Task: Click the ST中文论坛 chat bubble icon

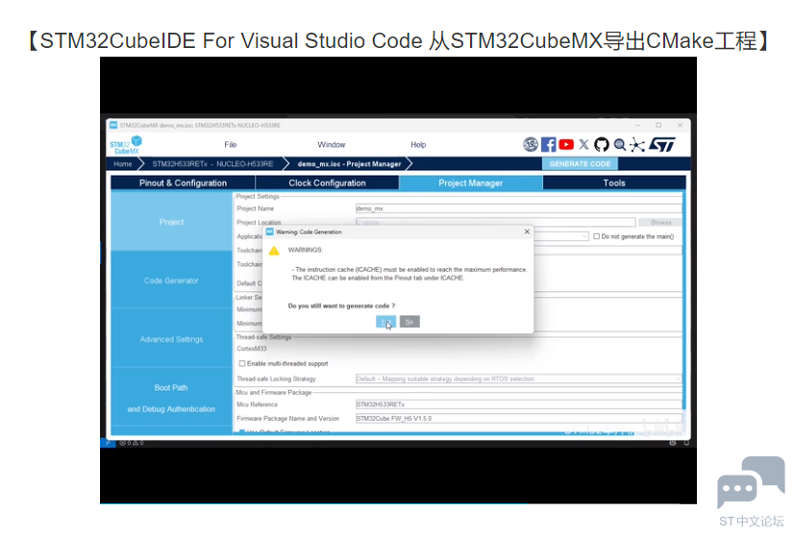Action: [751, 482]
